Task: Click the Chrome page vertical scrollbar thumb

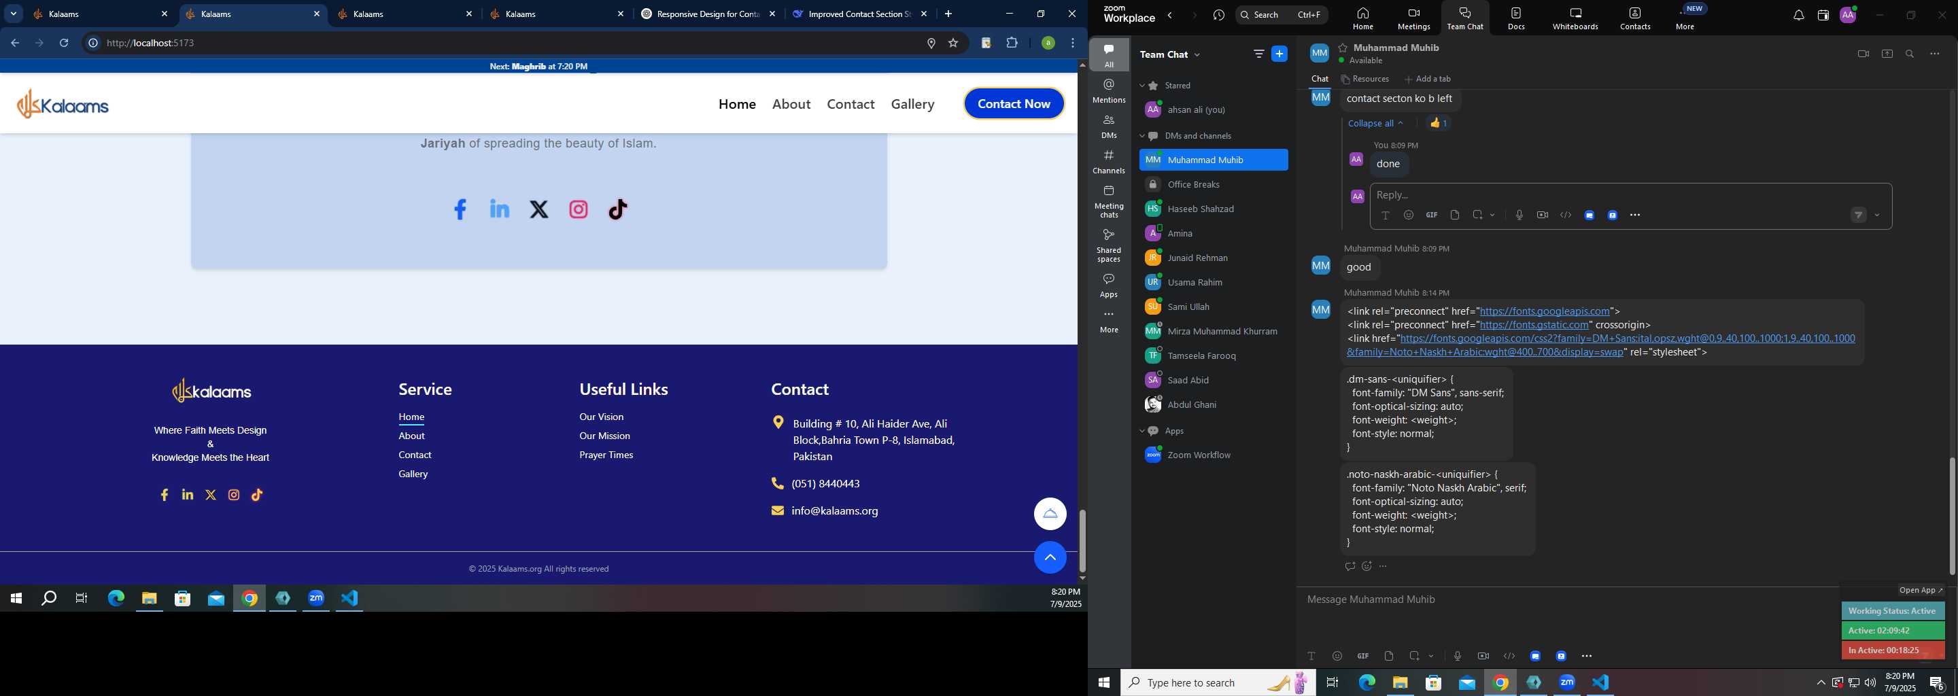Action: [1082, 540]
